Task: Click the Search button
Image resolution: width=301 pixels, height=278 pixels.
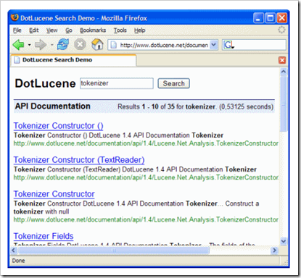Action: [173, 83]
